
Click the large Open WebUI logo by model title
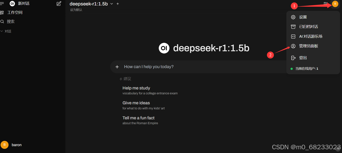(164, 48)
